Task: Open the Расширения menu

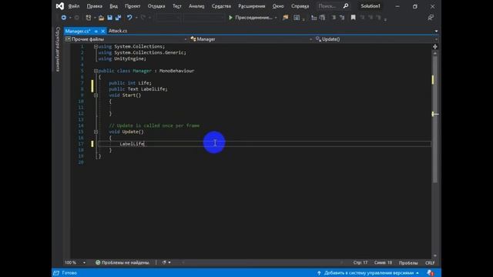Action: (252, 6)
